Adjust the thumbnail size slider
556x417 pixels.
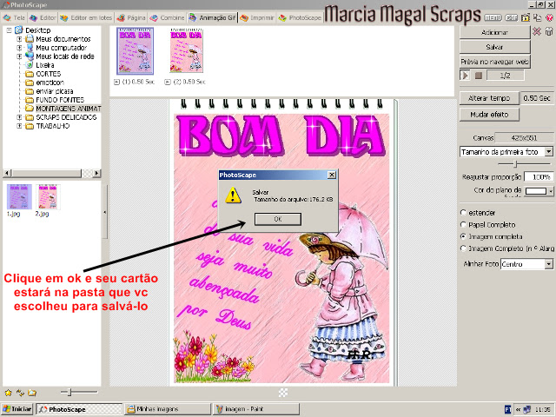70,392
